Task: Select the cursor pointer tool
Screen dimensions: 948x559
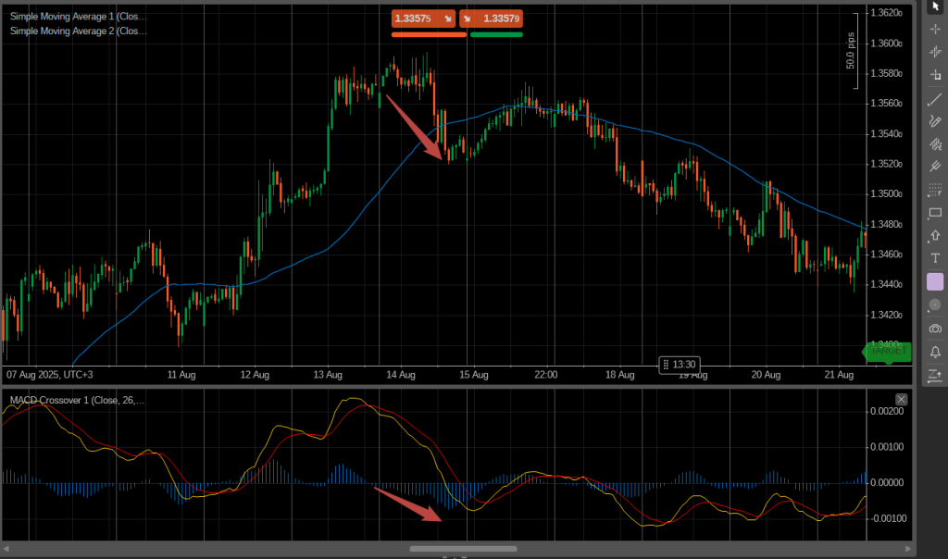Action: 935,7
